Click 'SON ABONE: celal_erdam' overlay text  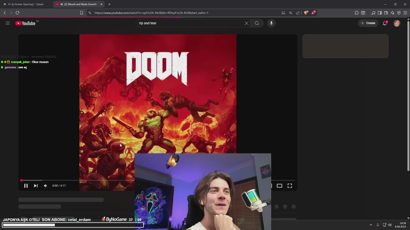(x=66, y=220)
